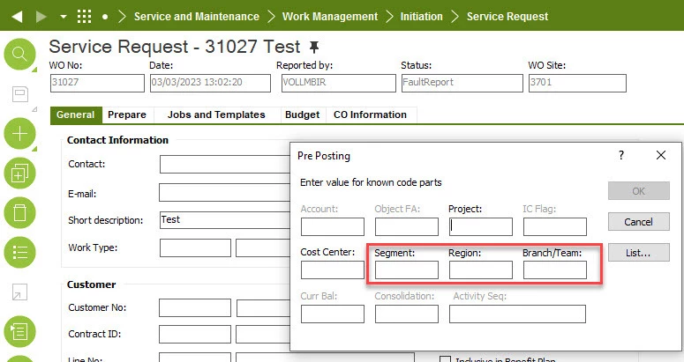This screenshot has width=684, height=362.
Task: Click the green list view icon
Action: 19,253
